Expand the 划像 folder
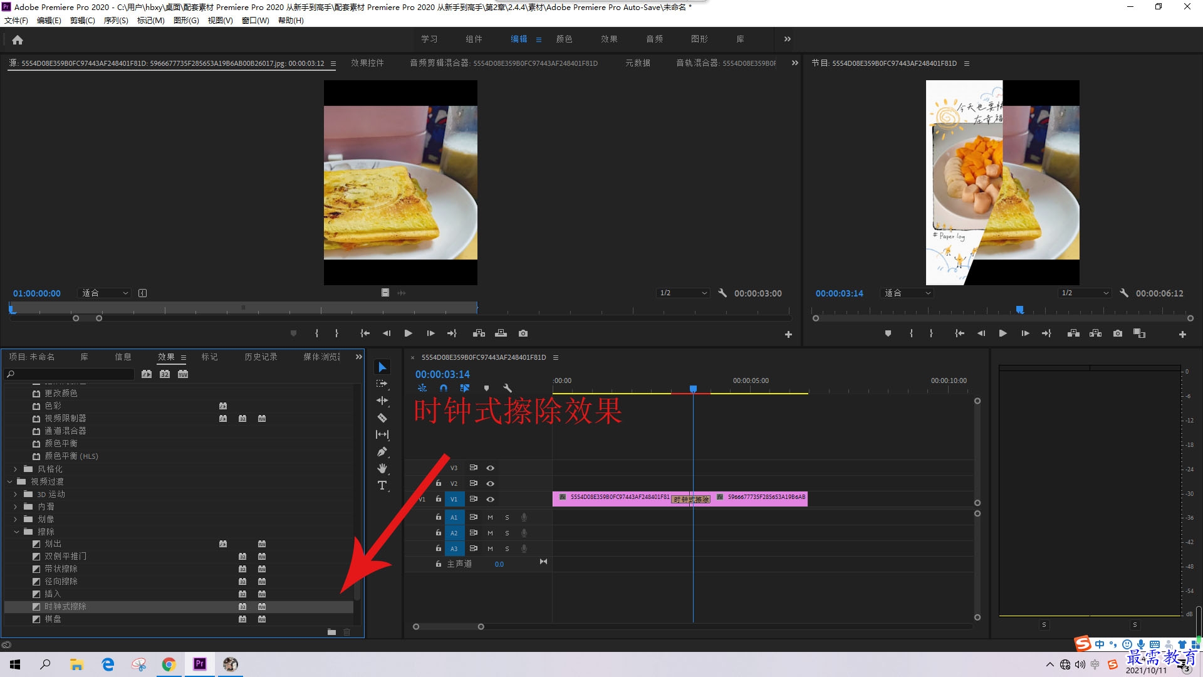This screenshot has width=1203, height=677. tap(16, 519)
